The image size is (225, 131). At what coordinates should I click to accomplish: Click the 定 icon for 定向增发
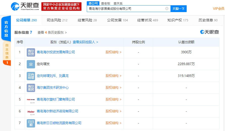click(x=31, y=64)
